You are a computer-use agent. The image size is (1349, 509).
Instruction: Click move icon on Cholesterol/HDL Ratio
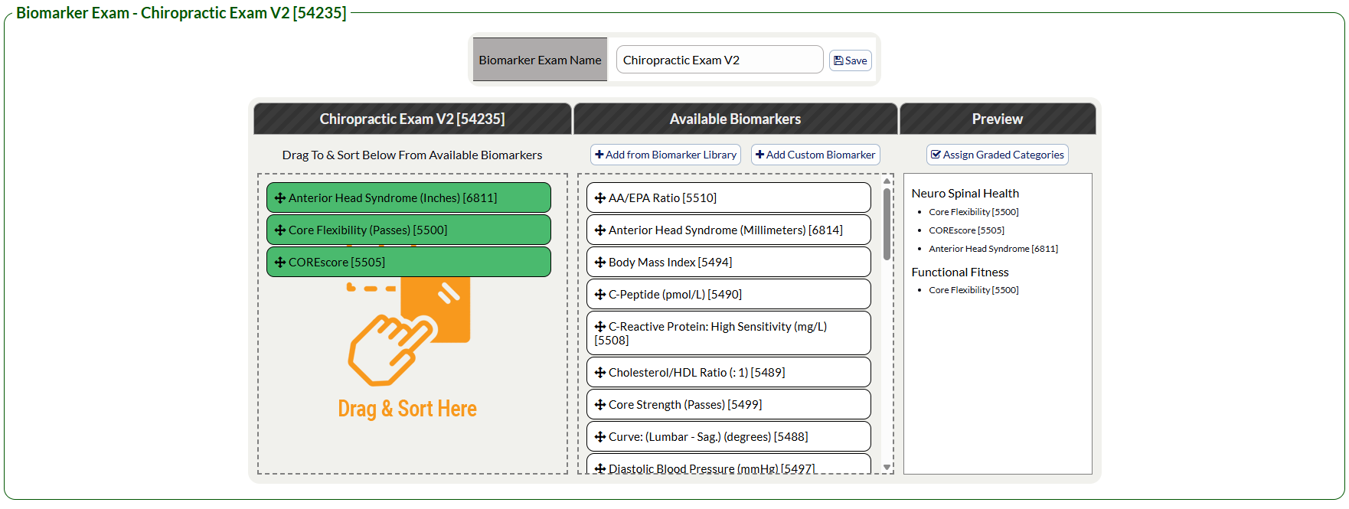[600, 372]
